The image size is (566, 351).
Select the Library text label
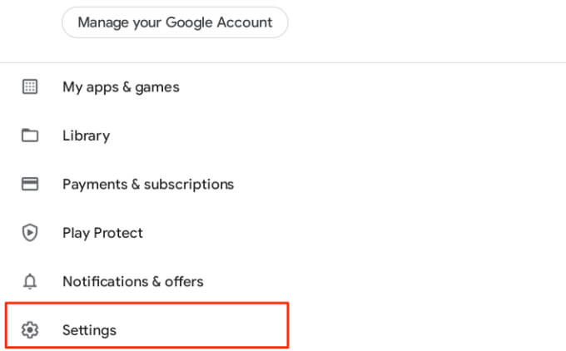[x=86, y=136]
